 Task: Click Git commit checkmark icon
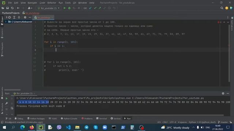pyautogui.click(x=95, y=8)
